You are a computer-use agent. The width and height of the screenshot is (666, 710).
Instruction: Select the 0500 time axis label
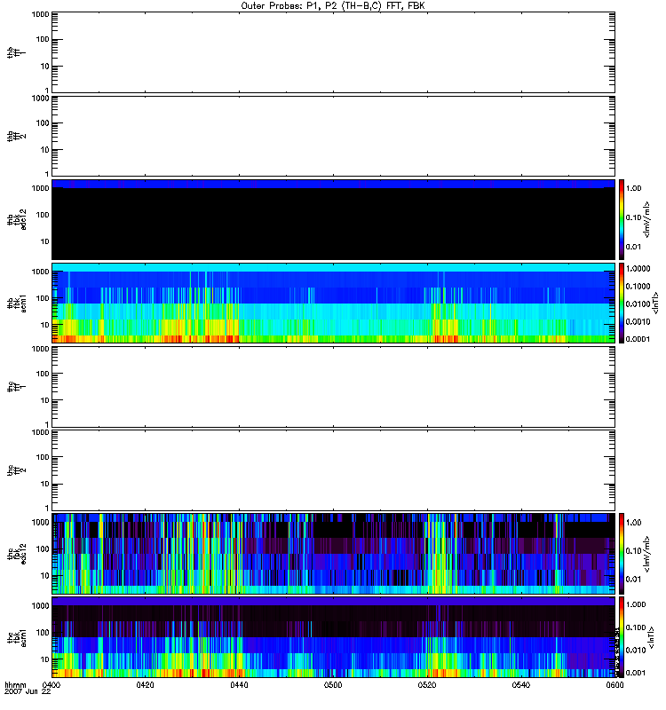point(333,684)
